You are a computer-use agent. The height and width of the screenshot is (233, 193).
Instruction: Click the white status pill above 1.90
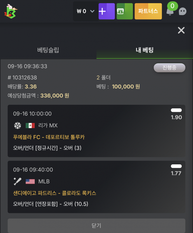[176, 110]
